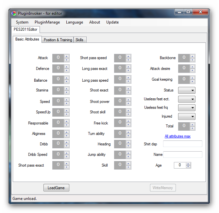Decrease Shoot skill with down arrow
This screenshot has height=213, width=219.
[x=128, y=114]
